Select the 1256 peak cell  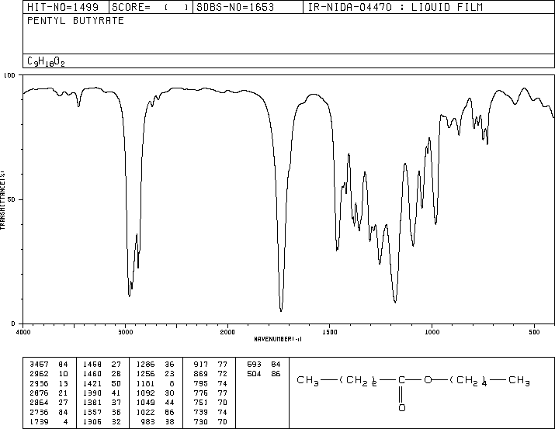point(145,374)
